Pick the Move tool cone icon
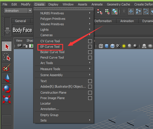This screenshot has width=153, height=129. (x=7, y=78)
